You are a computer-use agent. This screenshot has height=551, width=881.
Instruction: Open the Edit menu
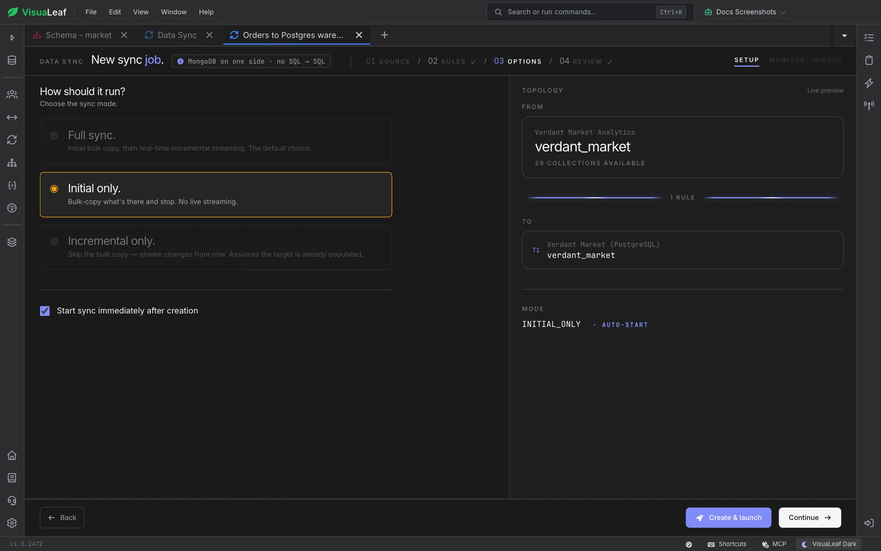click(115, 12)
